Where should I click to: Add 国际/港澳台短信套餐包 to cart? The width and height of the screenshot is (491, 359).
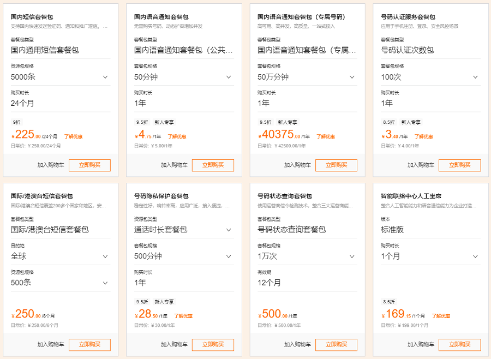[51, 345]
